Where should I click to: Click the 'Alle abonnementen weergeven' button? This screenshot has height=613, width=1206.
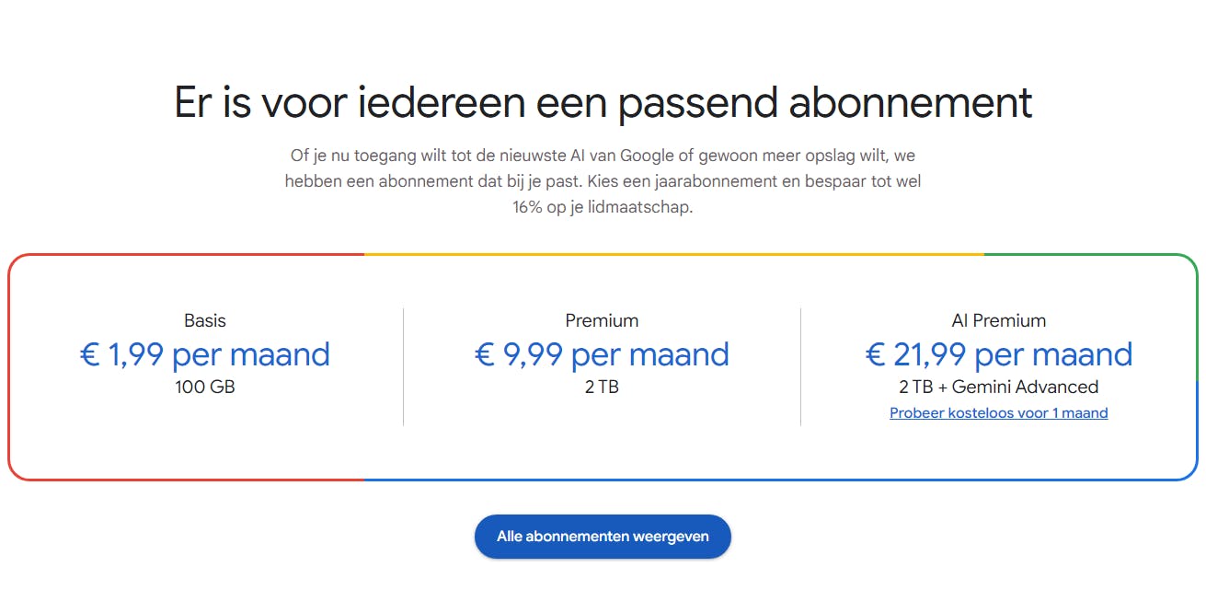coord(603,537)
